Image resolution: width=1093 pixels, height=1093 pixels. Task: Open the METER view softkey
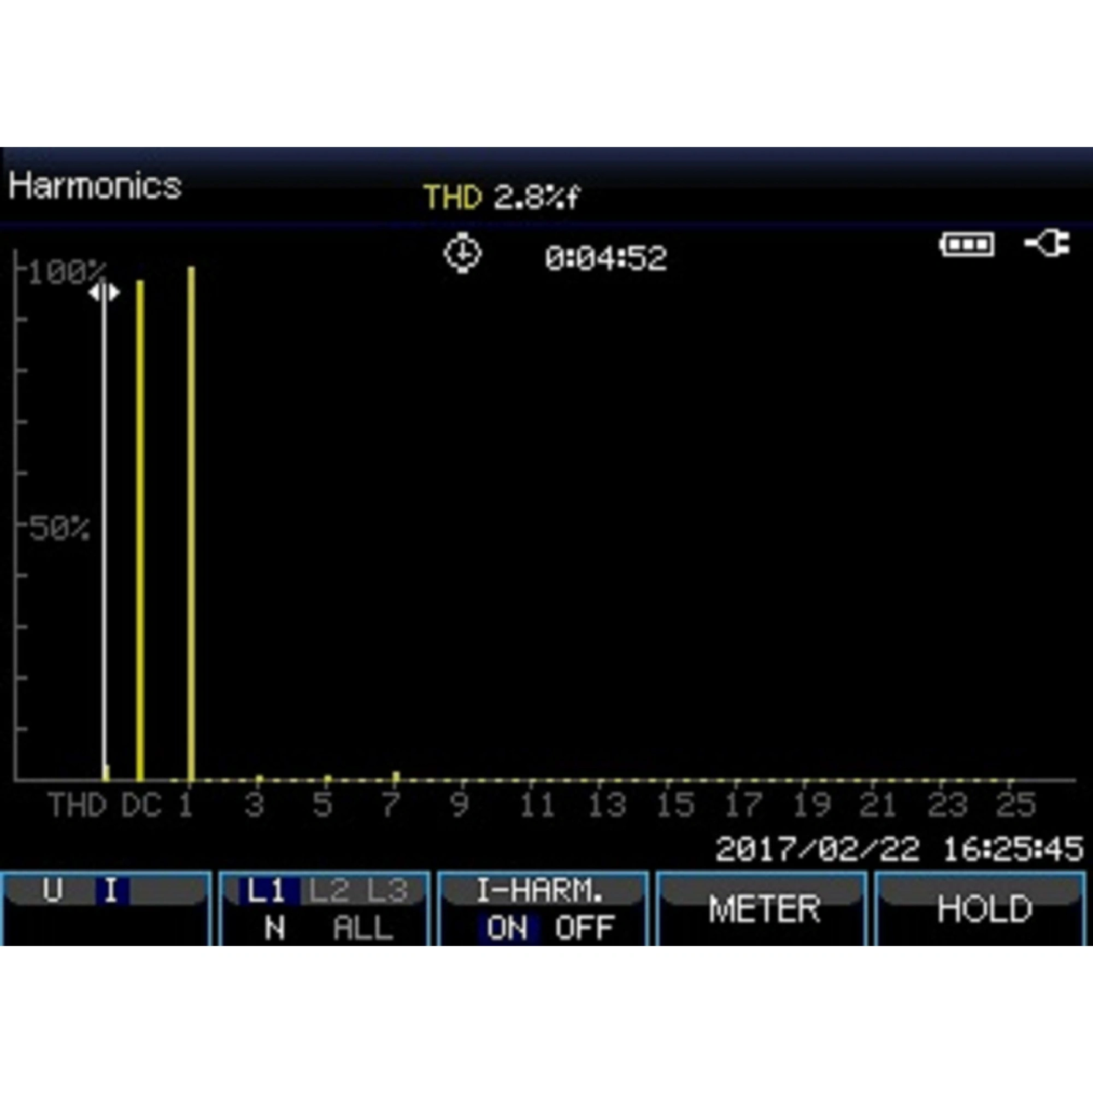pos(764,909)
